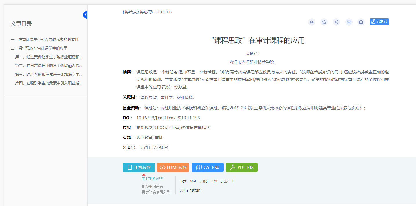Click the 大小：1932K file size text
Screen dimensions: 416x206
click(x=190, y=191)
